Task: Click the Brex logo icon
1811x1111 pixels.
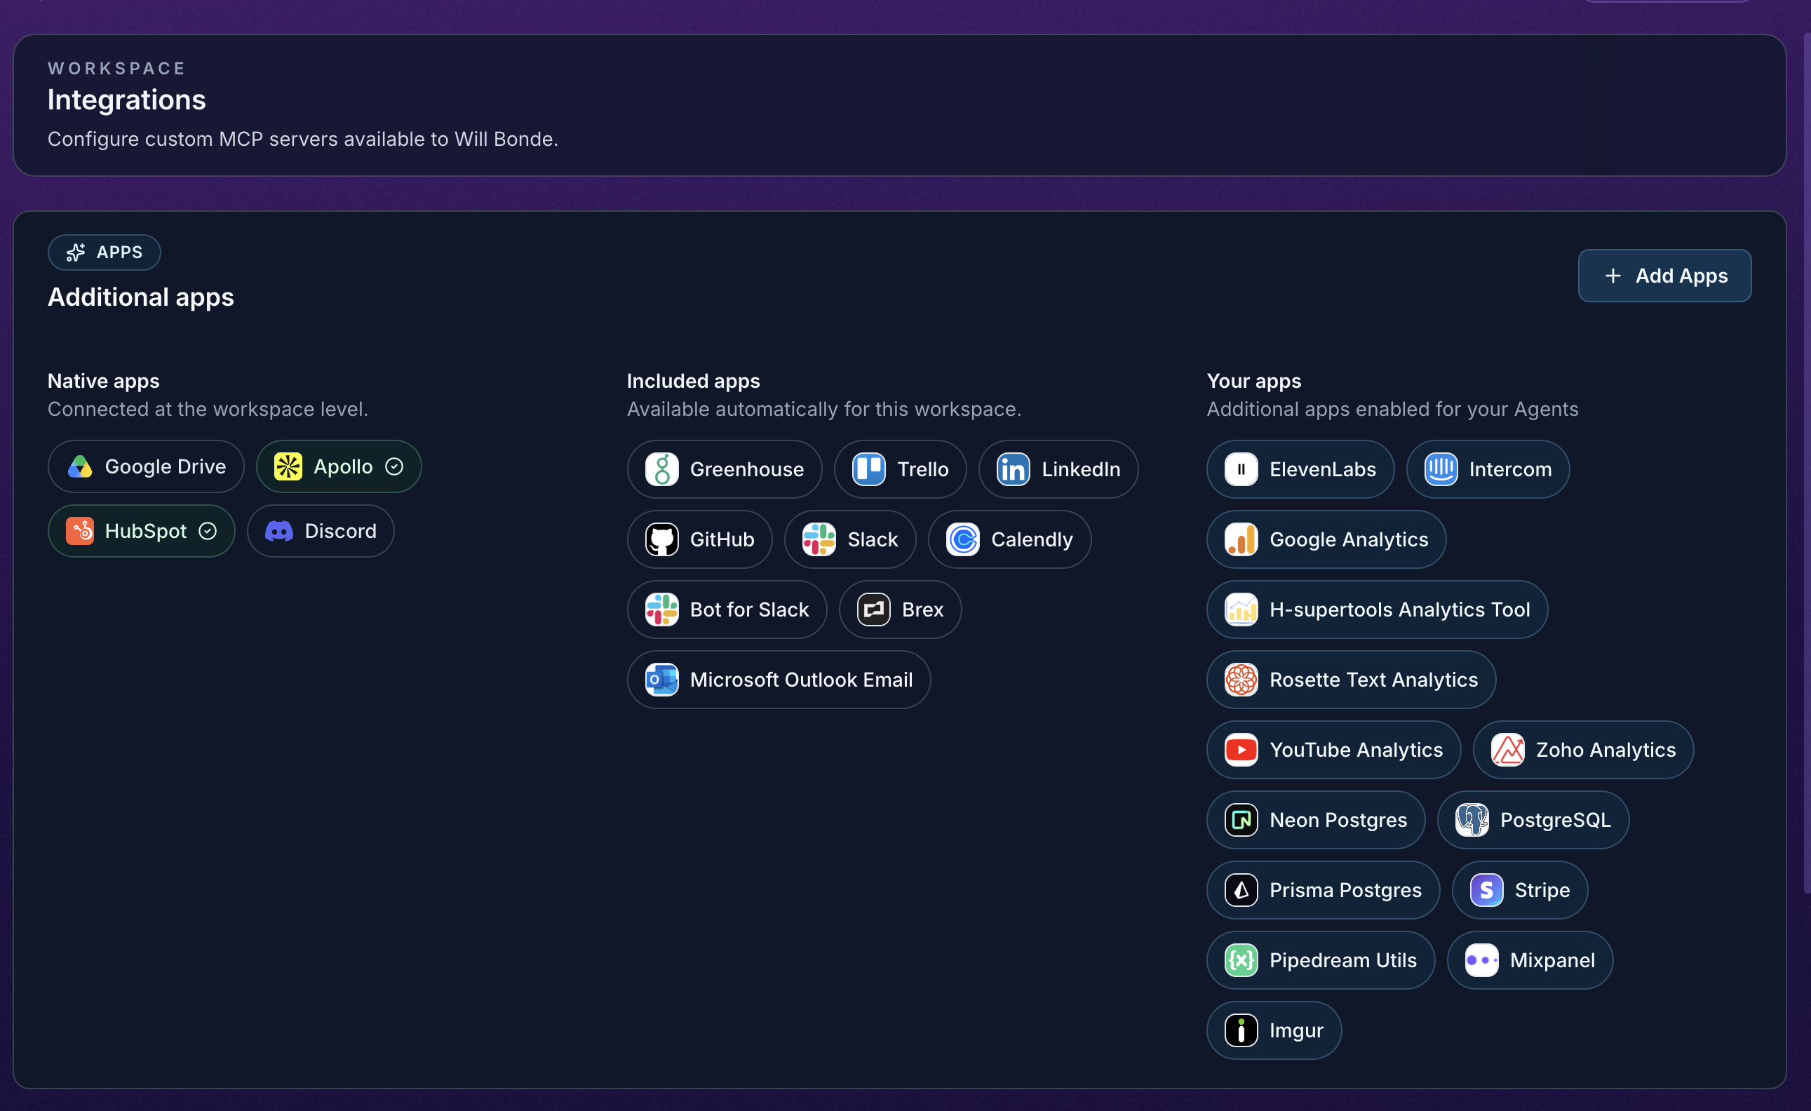Action: tap(874, 609)
